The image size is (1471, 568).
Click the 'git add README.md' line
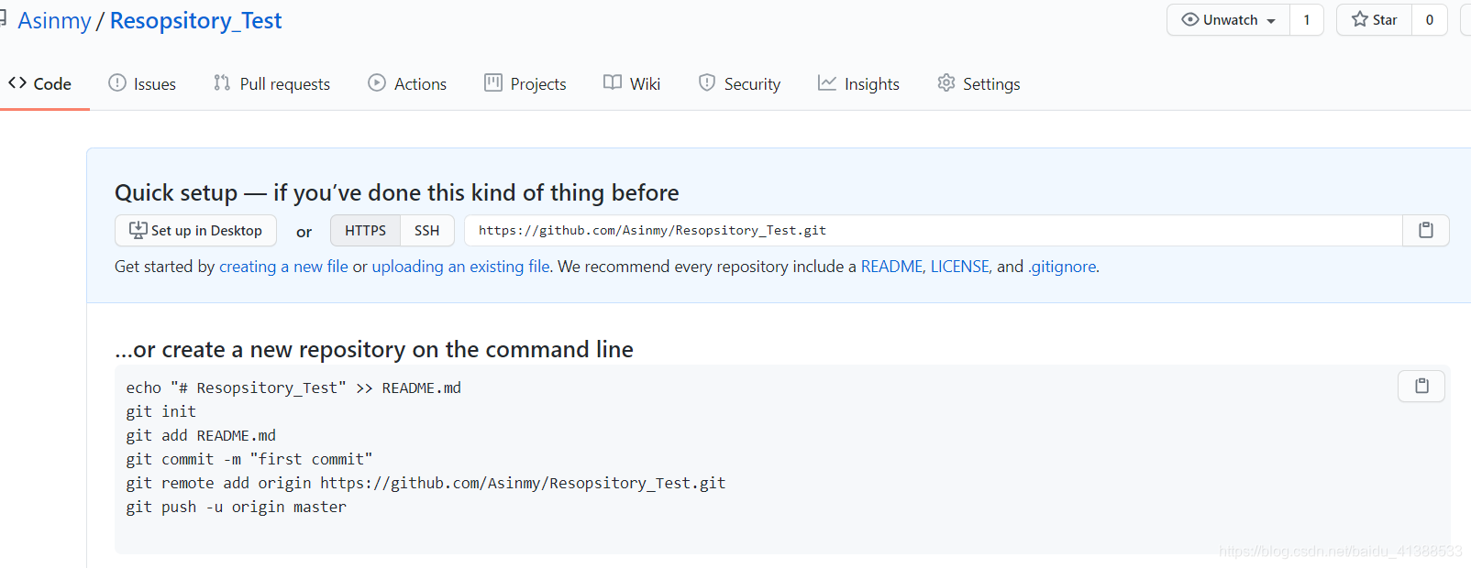click(201, 435)
